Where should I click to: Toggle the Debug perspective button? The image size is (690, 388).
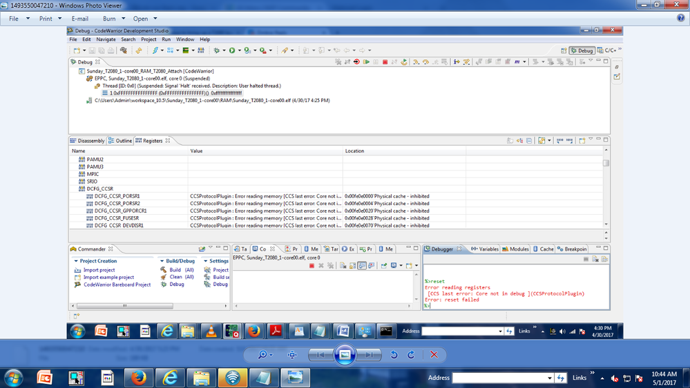click(582, 50)
